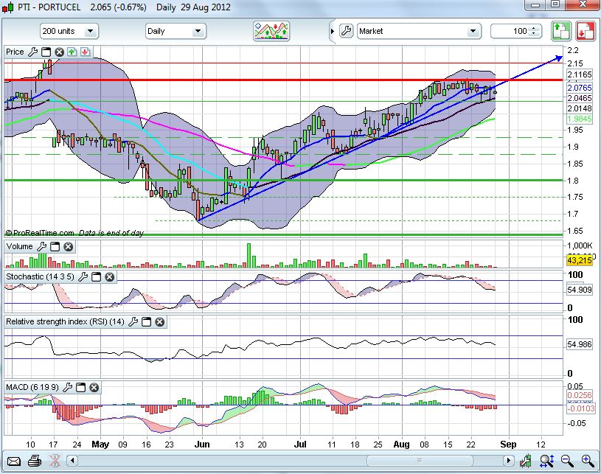Open order settings wrench beside Market
Screen dimensions: 601x474
(346, 31)
